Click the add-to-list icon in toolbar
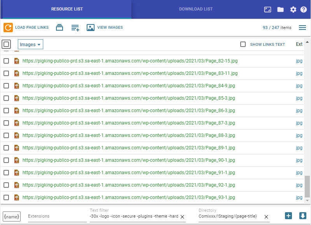 (x=75, y=28)
